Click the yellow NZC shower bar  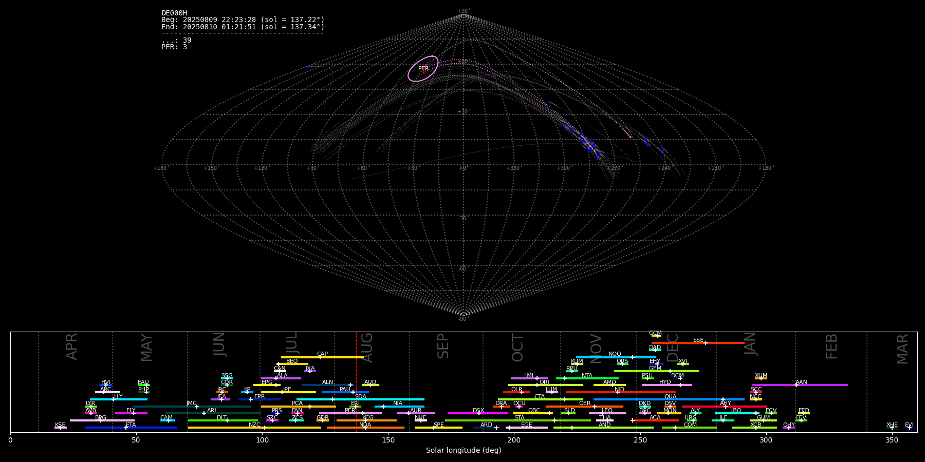[x=254, y=428]
